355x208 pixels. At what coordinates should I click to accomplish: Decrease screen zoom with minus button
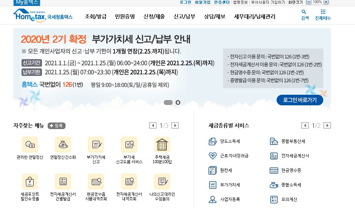click(x=309, y=2)
